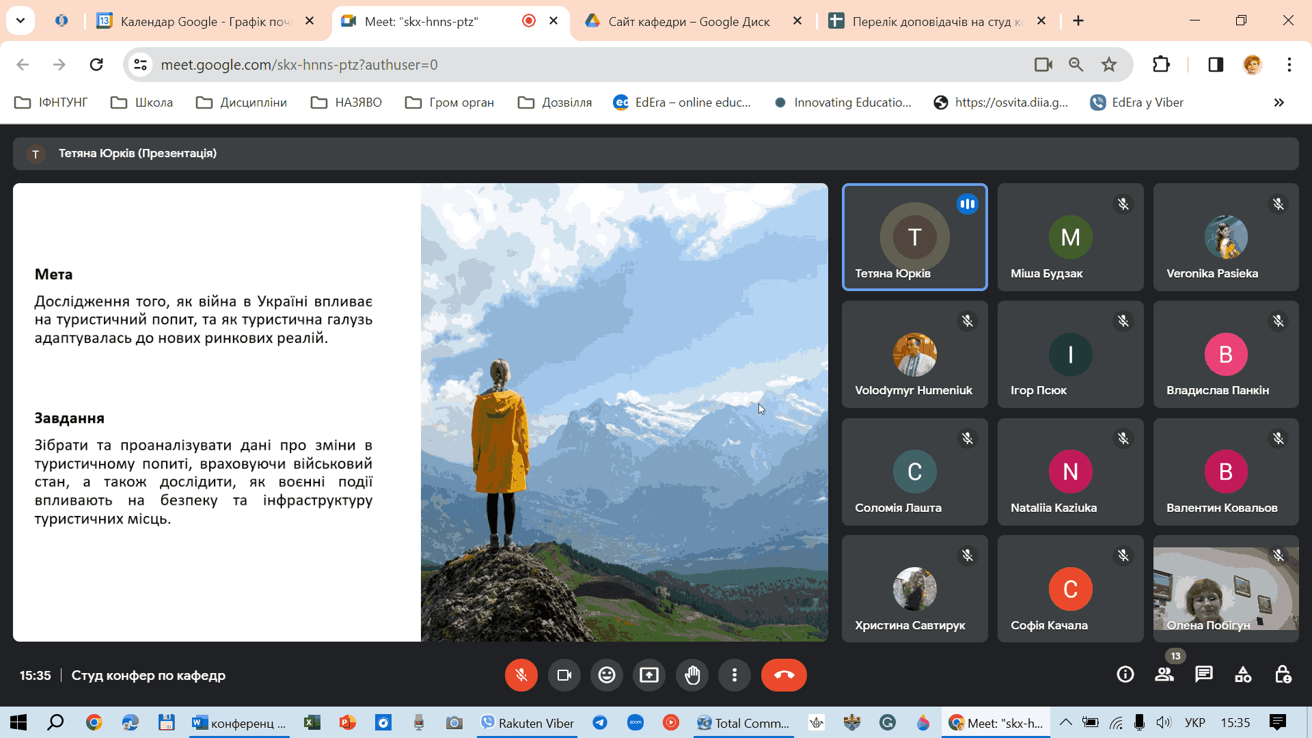Raise your hand in the meeting
Image resolution: width=1312 pixels, height=738 pixels.
click(692, 675)
